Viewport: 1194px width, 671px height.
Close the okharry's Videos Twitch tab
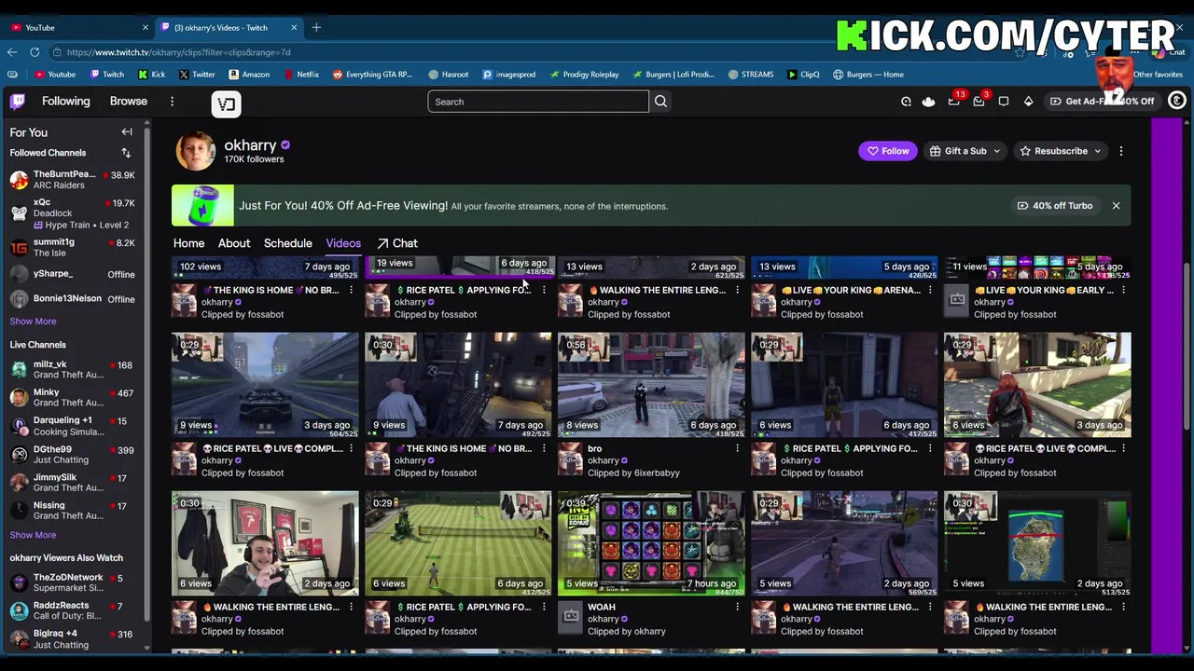tap(294, 27)
